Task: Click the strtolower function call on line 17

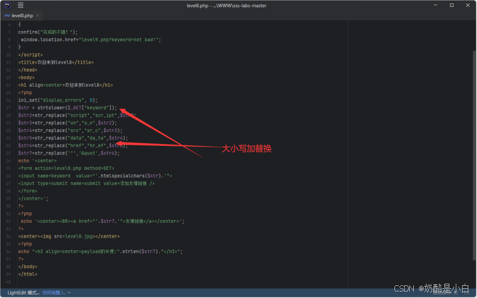Action: 51,108
